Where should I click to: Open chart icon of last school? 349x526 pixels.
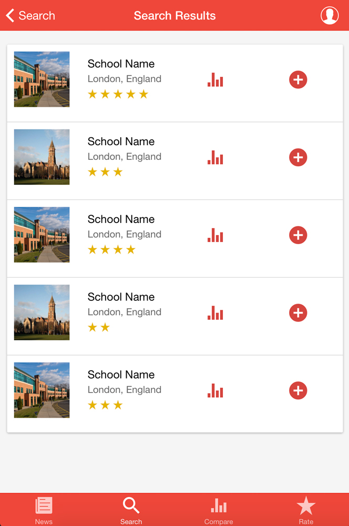click(x=215, y=391)
